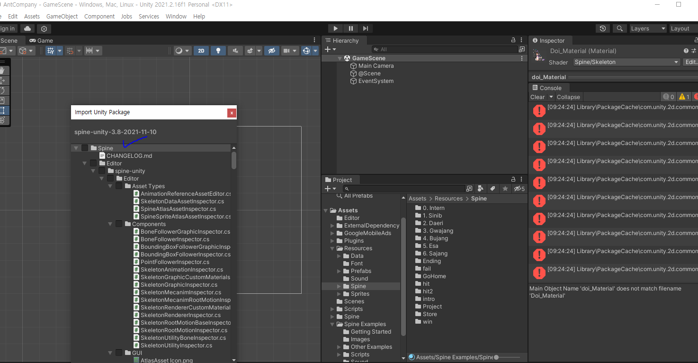Image resolution: width=698 pixels, height=363 pixels.
Task: Click Hierarchy search field
Action: coord(445,49)
